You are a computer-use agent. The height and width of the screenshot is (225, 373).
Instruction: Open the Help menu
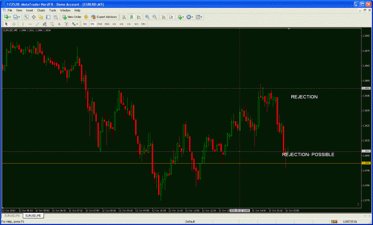78,11
